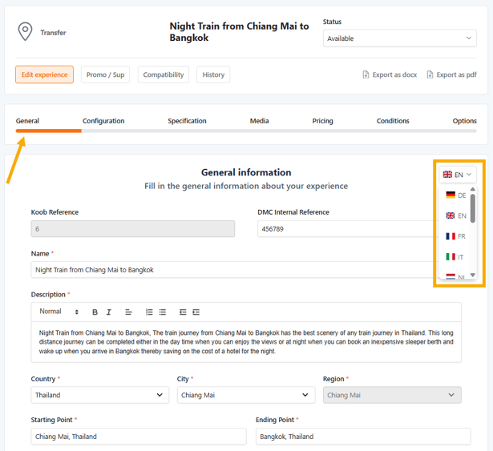Screen dimensions: 493x451
Task: Open the Normal text style selector
Action: pyautogui.click(x=59, y=312)
